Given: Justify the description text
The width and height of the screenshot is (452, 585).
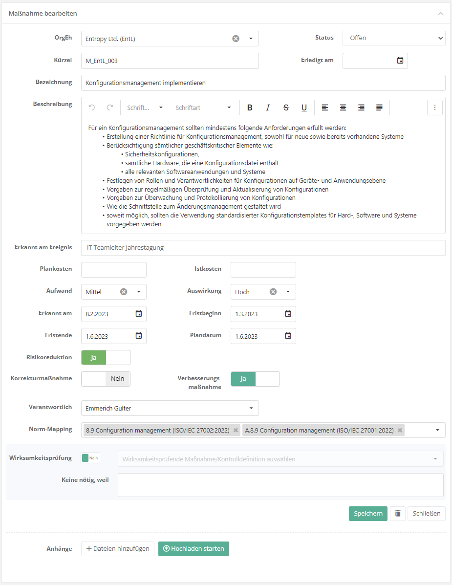Looking at the screenshot, I should click(x=379, y=108).
